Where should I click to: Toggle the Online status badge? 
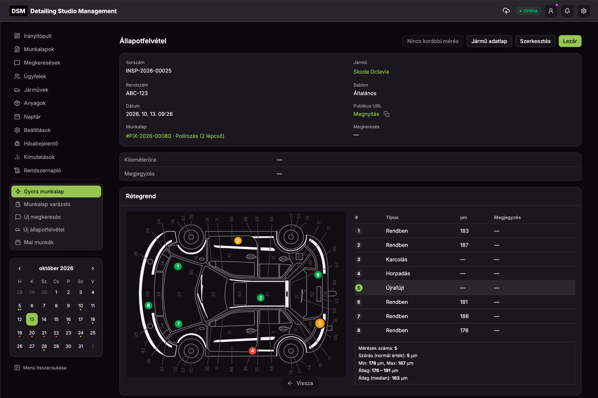click(x=528, y=11)
